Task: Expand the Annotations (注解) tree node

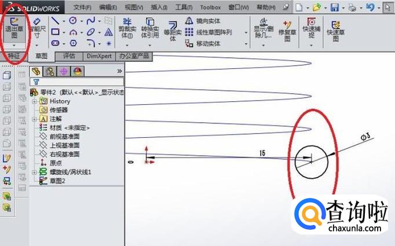Action: (34, 119)
